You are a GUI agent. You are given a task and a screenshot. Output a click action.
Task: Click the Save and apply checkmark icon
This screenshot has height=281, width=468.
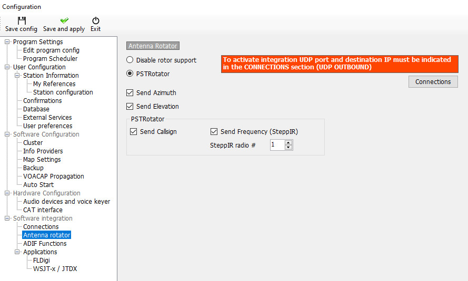[64, 20]
